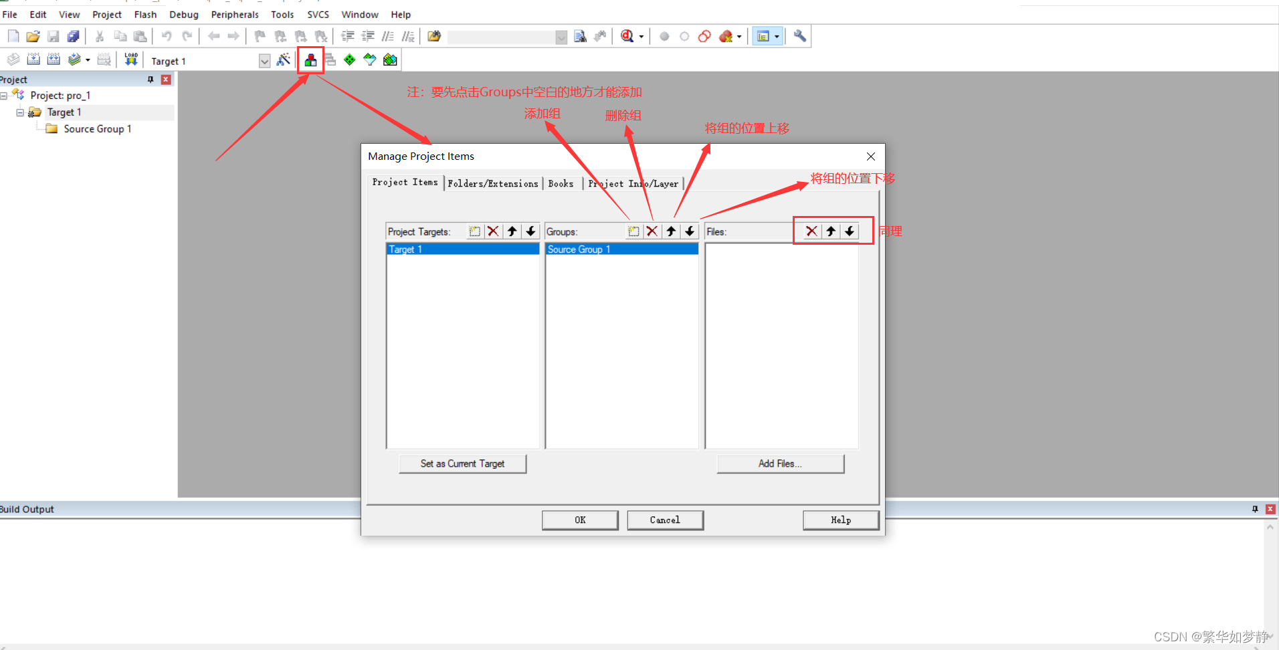Image resolution: width=1279 pixels, height=650 pixels.
Task: Launch the Pack Installer icon
Action: click(x=390, y=60)
